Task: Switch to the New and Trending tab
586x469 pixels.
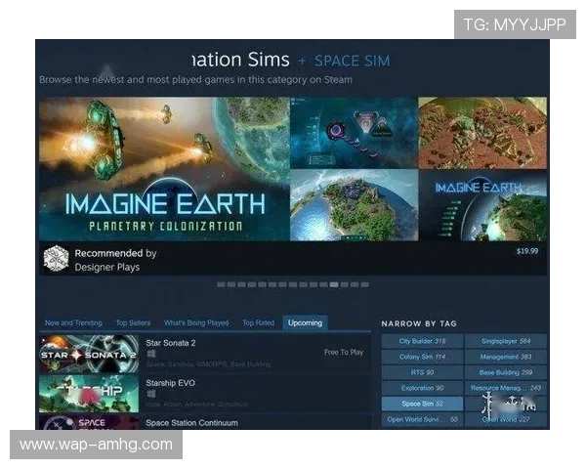Action: pos(73,322)
